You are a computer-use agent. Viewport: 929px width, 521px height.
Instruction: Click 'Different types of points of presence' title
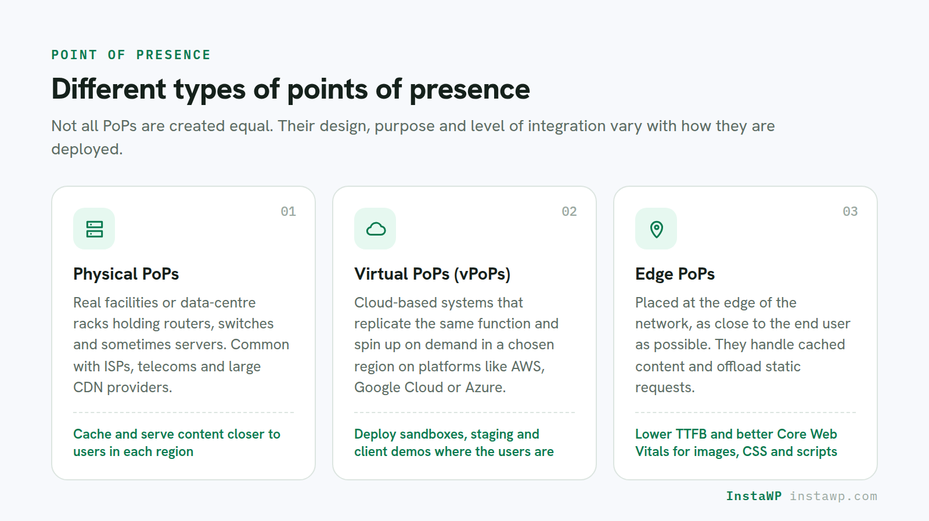pyautogui.click(x=290, y=89)
